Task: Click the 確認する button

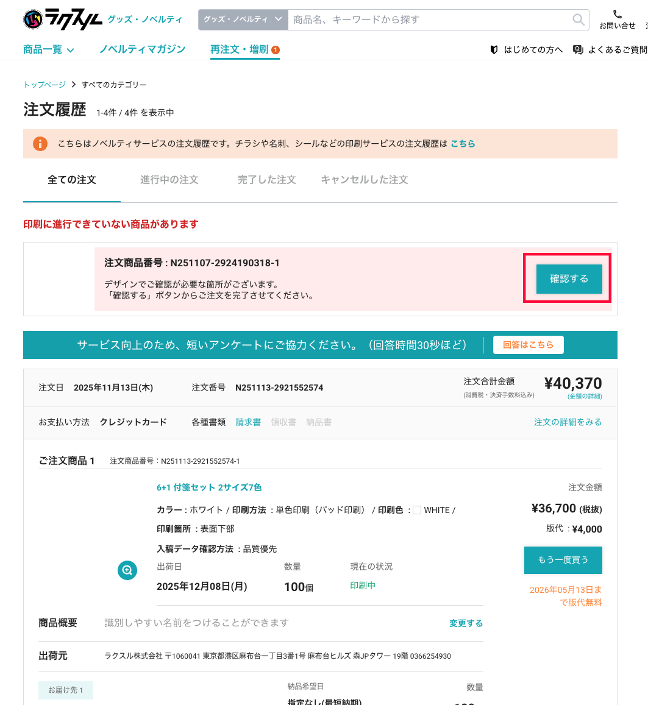Action: pyautogui.click(x=569, y=278)
